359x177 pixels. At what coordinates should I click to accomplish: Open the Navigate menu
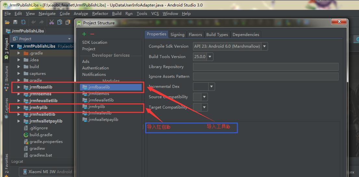[x=47, y=14]
